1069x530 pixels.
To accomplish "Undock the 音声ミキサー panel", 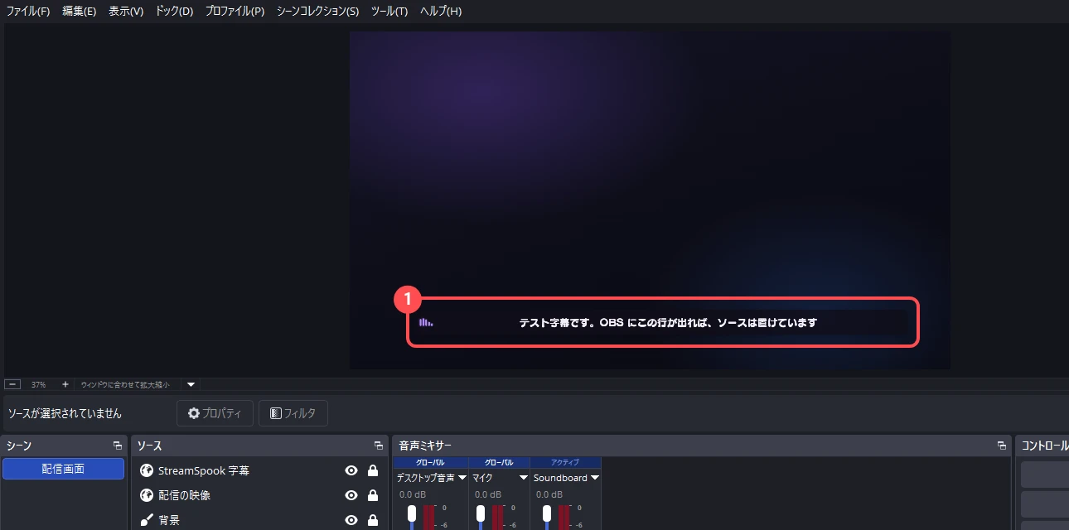I will [1001, 446].
